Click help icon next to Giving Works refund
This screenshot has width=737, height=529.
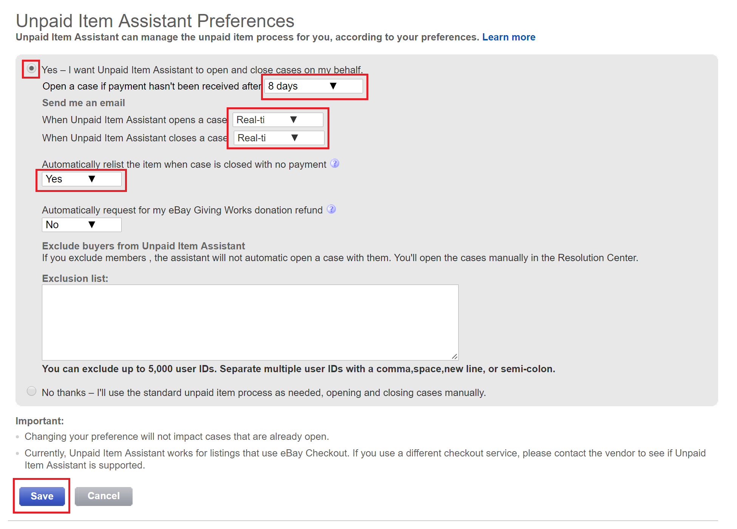click(x=331, y=209)
